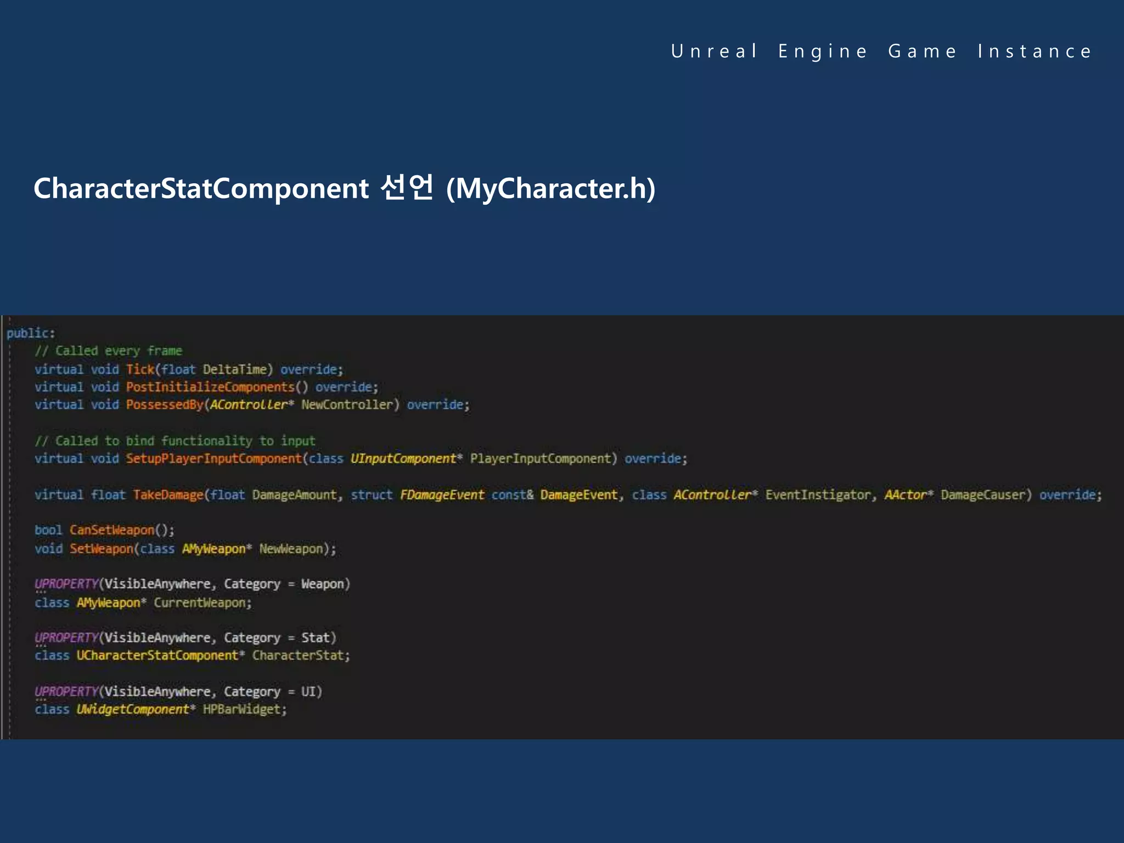
Task: Click the EventInstigator parameter
Action: (x=818, y=494)
